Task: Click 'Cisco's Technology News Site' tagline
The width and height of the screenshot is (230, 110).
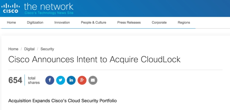Action: click(49, 13)
